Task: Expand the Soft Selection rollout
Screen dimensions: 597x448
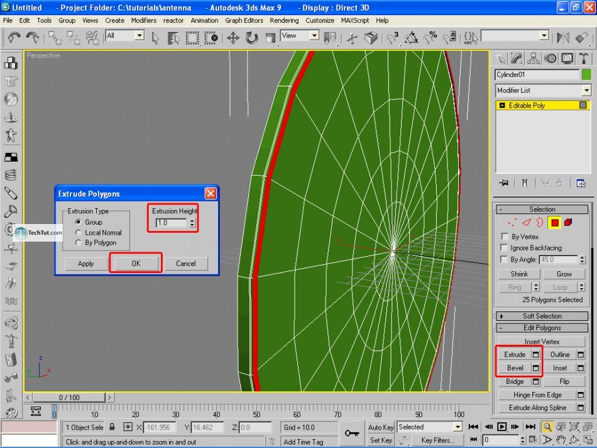Action: point(542,316)
